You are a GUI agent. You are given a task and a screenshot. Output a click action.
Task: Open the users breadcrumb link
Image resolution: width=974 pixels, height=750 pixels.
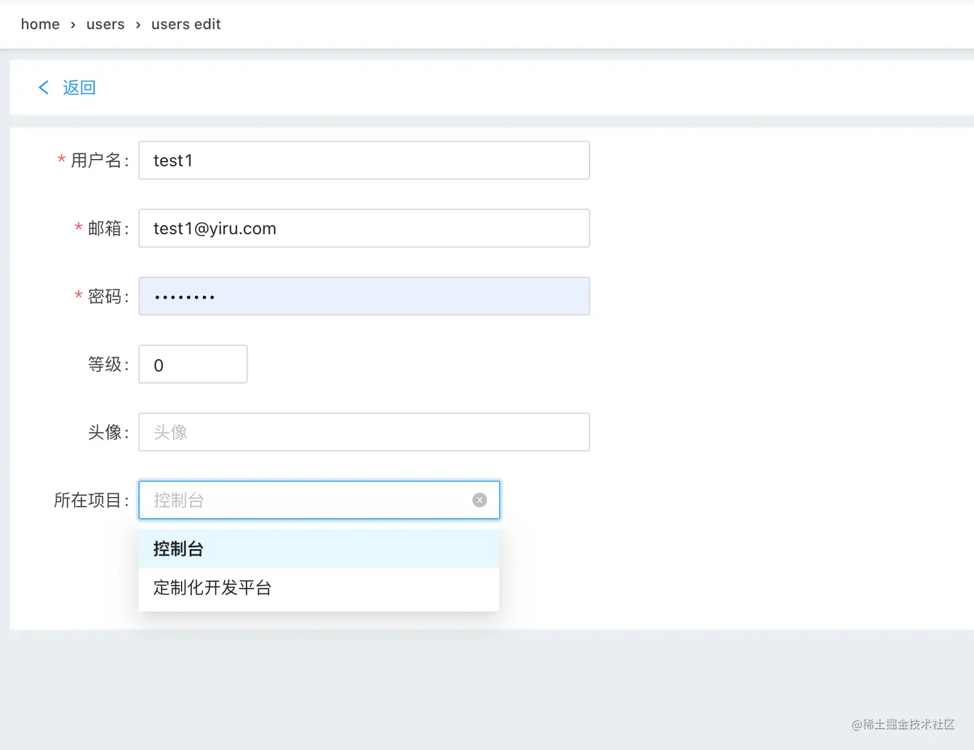point(105,24)
